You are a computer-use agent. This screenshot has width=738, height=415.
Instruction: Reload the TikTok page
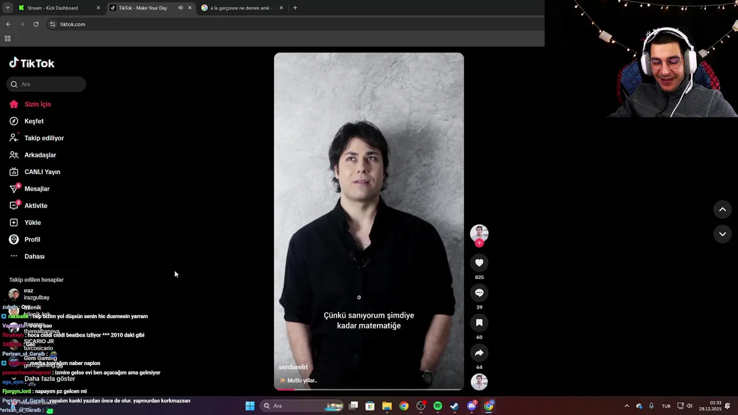[x=36, y=24]
